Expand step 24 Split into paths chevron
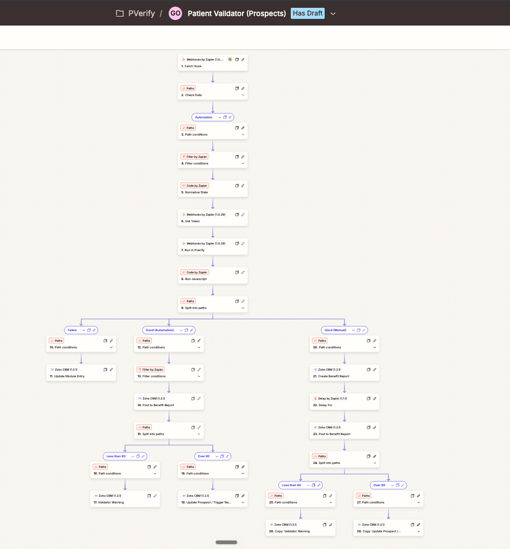The width and height of the screenshot is (510, 549). point(375,463)
